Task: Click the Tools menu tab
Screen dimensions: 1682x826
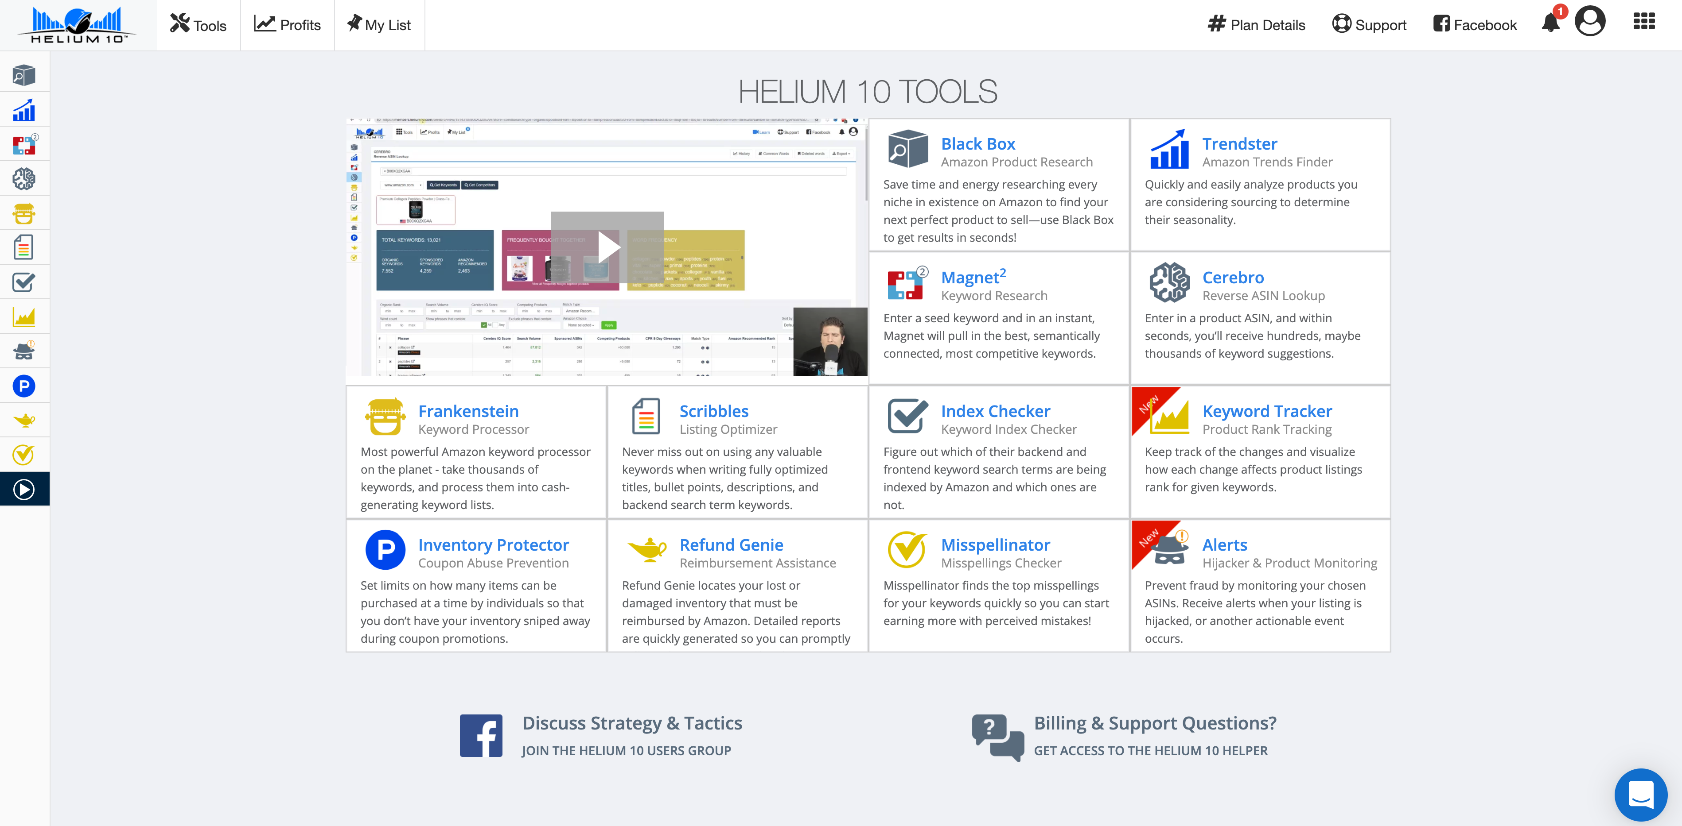Action: click(197, 23)
